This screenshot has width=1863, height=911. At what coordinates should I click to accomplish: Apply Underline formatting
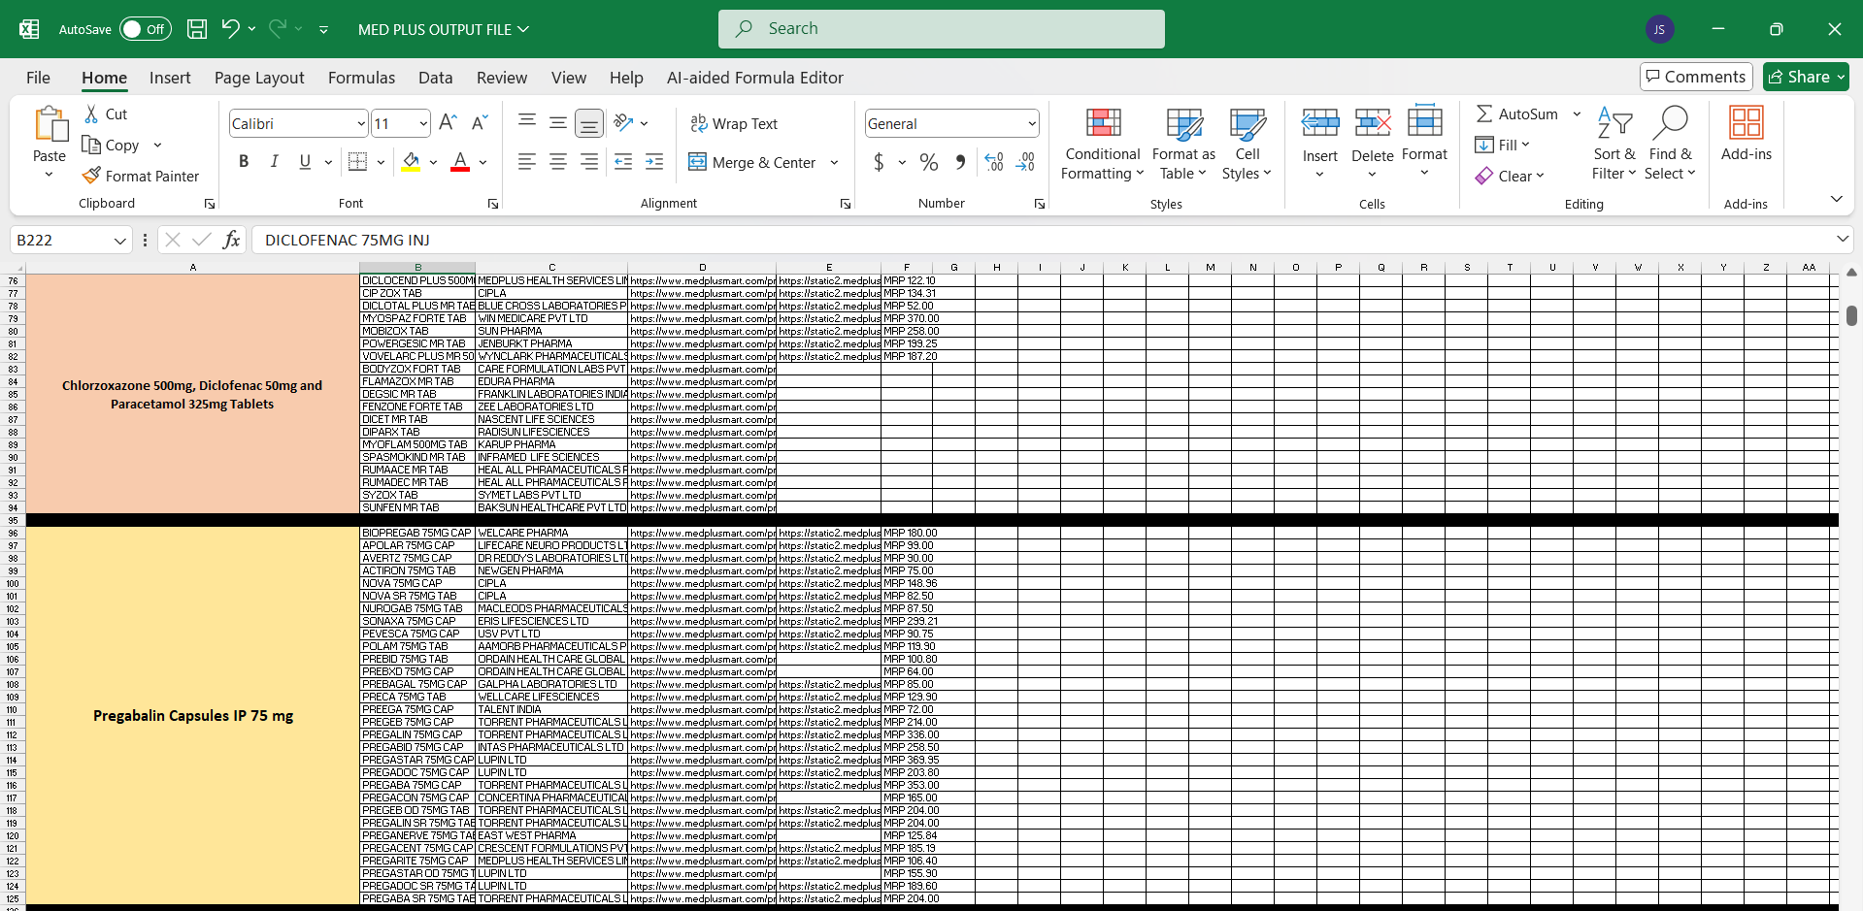tap(305, 162)
